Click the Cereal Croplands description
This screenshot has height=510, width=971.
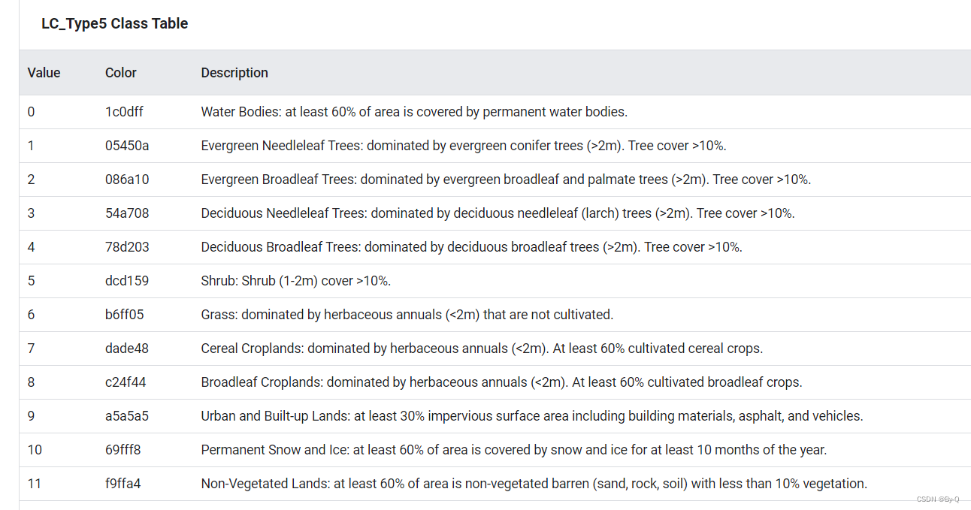482,349
